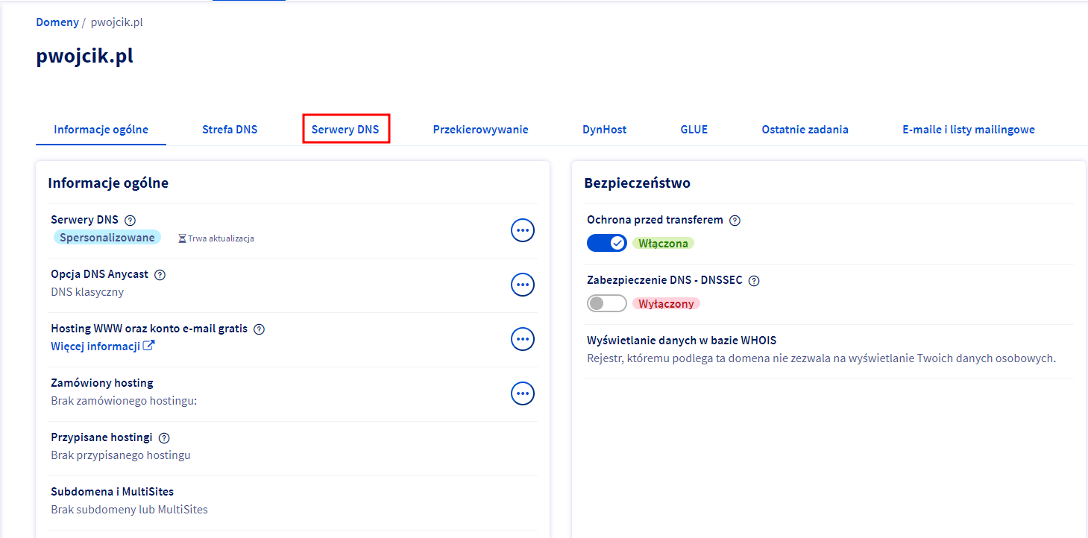Viewport: 1088px width, 538px height.
Task: Click help icon beside Opcja DNS Anycast
Action: pyautogui.click(x=160, y=274)
